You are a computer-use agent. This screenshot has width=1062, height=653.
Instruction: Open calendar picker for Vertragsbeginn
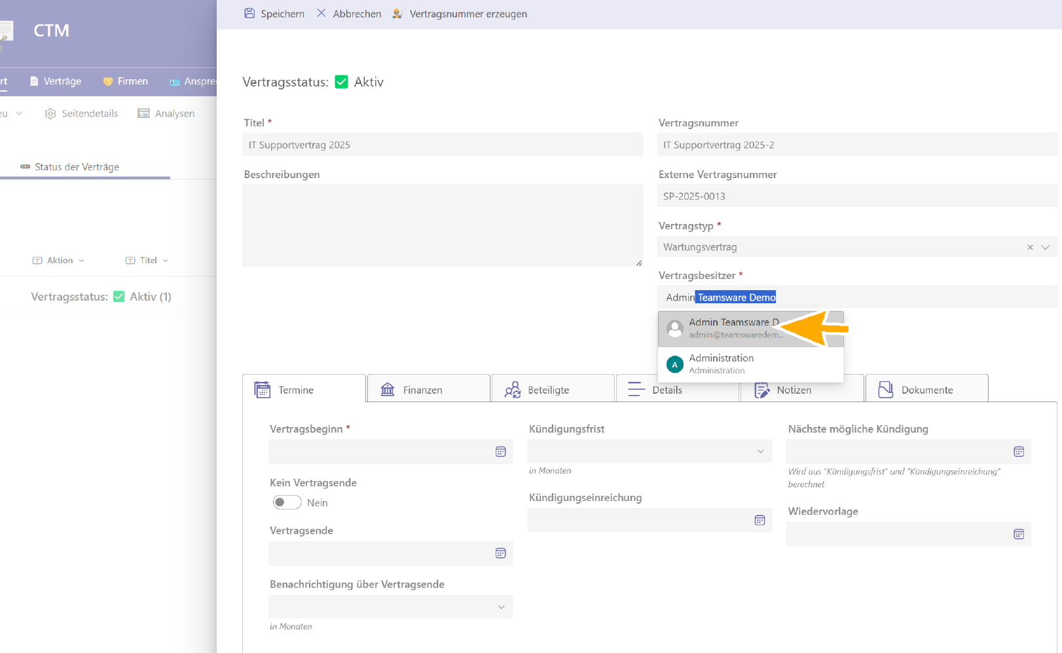[501, 452]
